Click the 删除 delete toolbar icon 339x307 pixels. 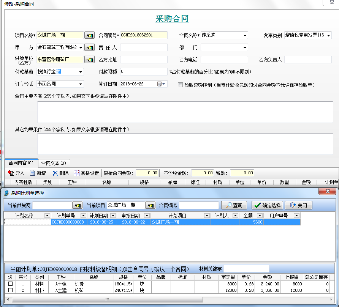click(60, 173)
